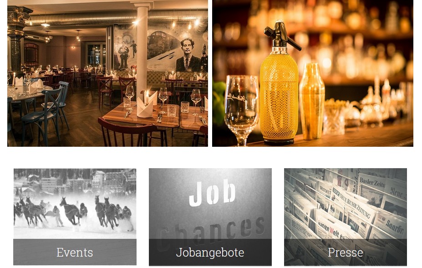Click the golden mesh soda siphon bottle
The width and height of the screenshot is (422, 268).
(x=279, y=83)
